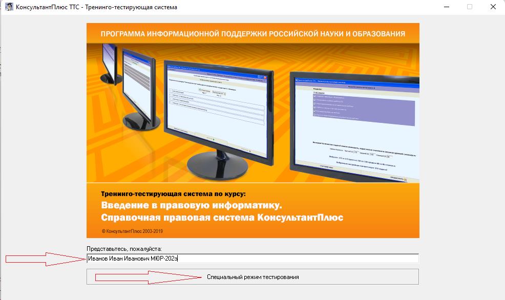This screenshot has width=505, height=300.
Task: Maximize the training-testing system window
Action: click(470, 7)
